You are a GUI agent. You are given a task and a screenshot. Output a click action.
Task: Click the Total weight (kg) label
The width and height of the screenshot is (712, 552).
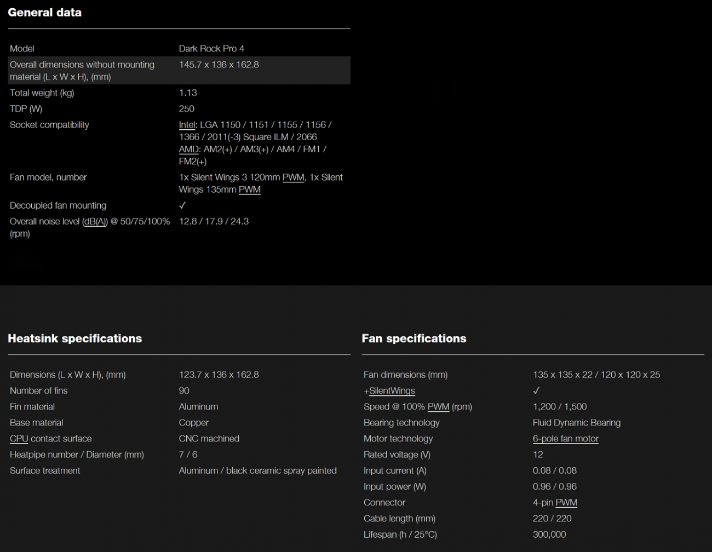pyautogui.click(x=42, y=93)
